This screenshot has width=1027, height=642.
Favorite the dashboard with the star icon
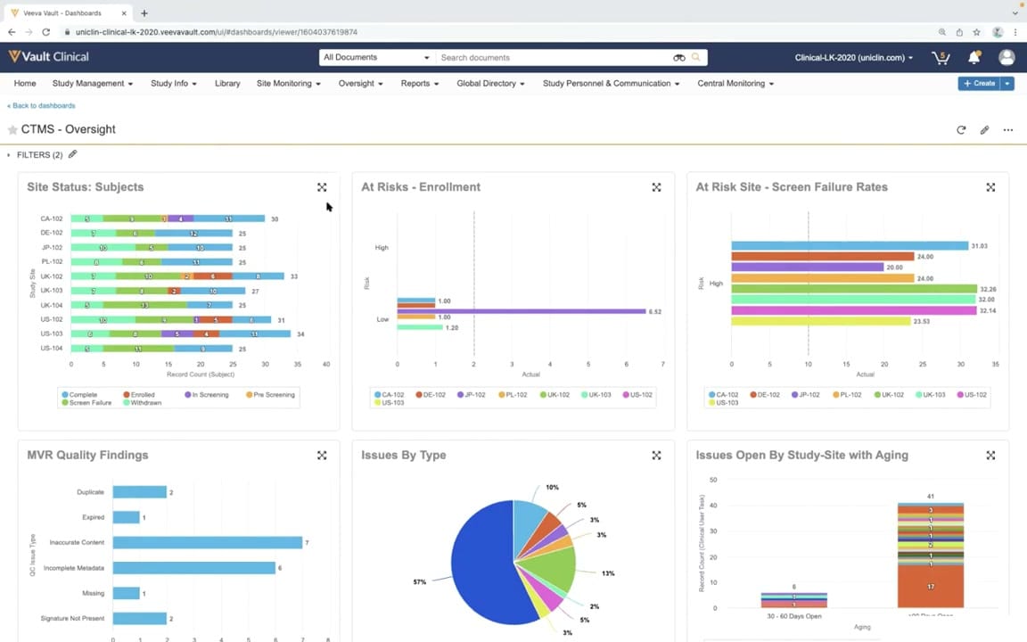pyautogui.click(x=12, y=129)
